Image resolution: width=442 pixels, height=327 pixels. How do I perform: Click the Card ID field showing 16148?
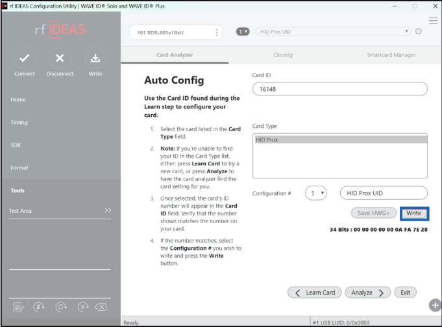click(x=340, y=89)
